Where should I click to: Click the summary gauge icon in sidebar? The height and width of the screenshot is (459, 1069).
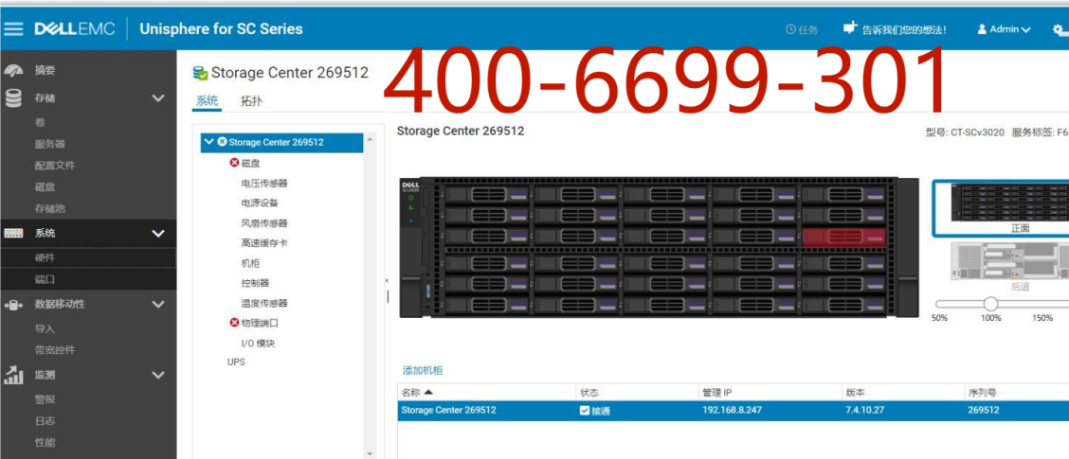coord(13,70)
